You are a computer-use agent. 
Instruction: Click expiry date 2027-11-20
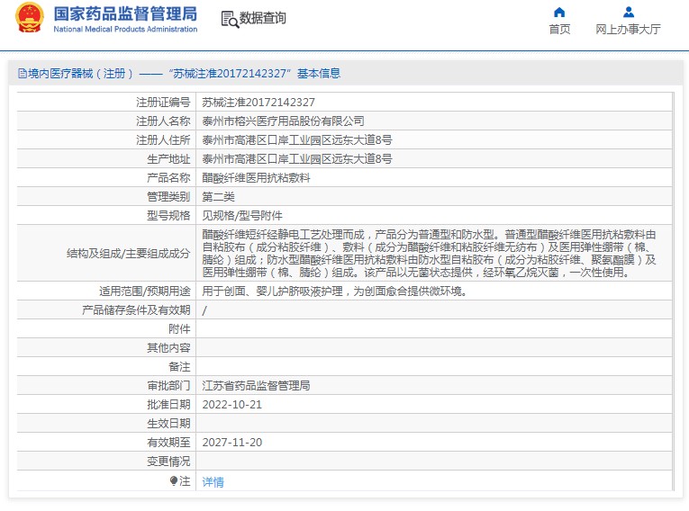[x=232, y=442]
